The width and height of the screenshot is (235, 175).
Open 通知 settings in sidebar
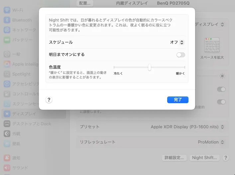coord(34,158)
